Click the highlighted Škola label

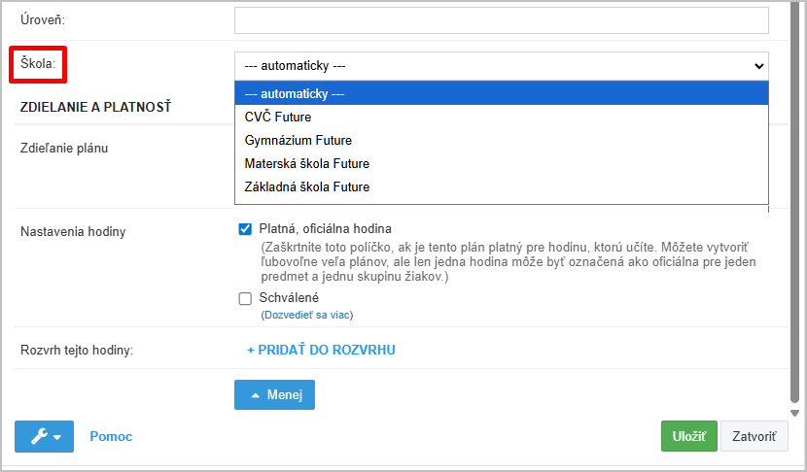click(38, 65)
